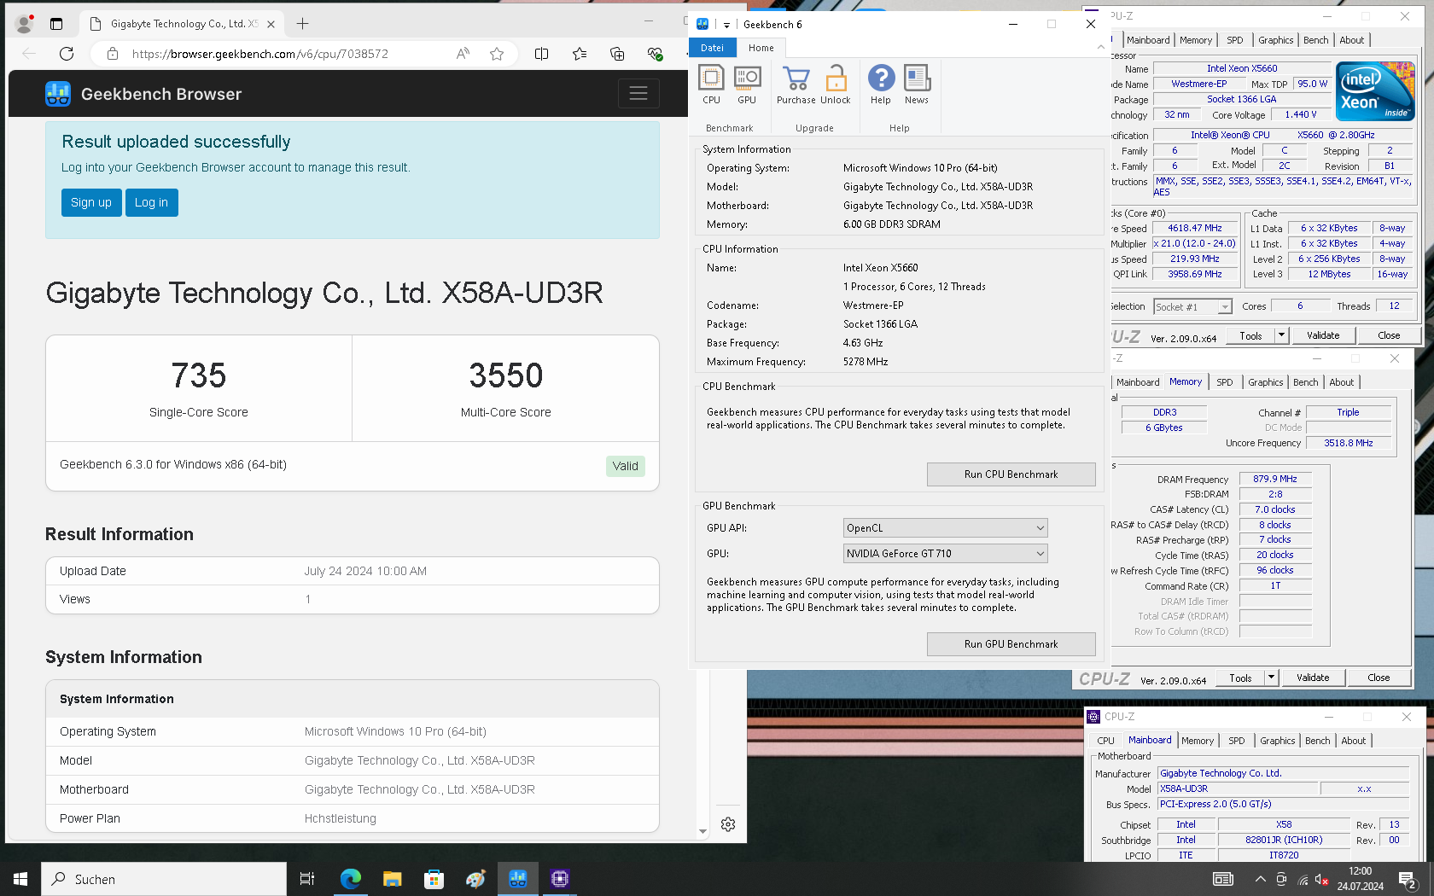Screen dimensions: 1434x896
Task: Click the Sign up button
Action: pyautogui.click(x=91, y=202)
